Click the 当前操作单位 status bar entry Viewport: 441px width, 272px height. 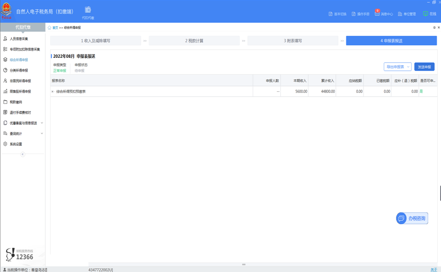tap(25, 270)
